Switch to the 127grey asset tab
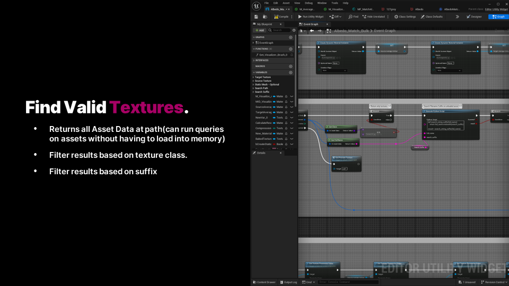Viewport: 509px width, 286px height. 389,9
